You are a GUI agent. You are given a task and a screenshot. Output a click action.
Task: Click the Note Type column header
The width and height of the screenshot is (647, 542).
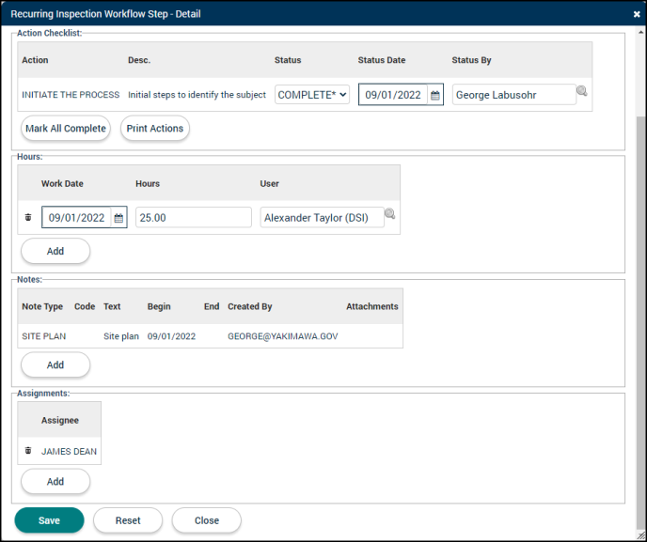[x=42, y=306]
